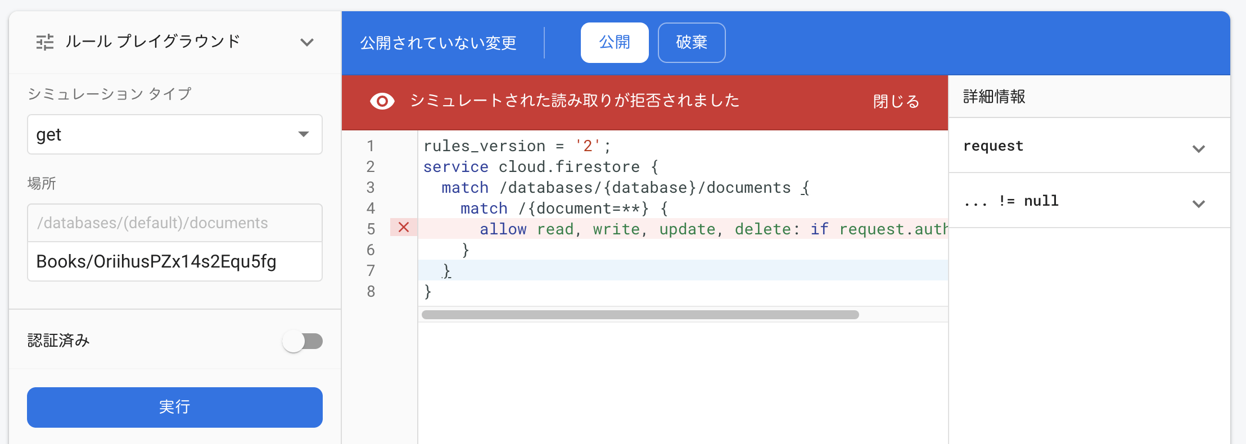
Task: Collapse the ルール プレイグラウンド panel chevron
Action: click(x=307, y=42)
